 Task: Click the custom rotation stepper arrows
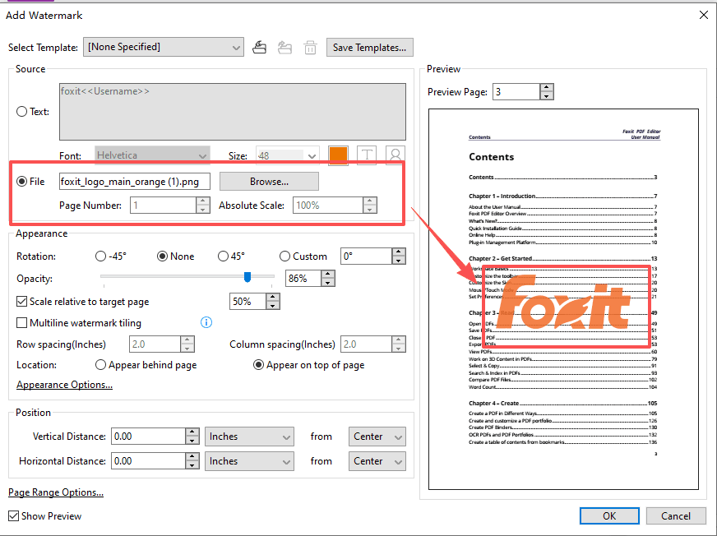click(399, 256)
